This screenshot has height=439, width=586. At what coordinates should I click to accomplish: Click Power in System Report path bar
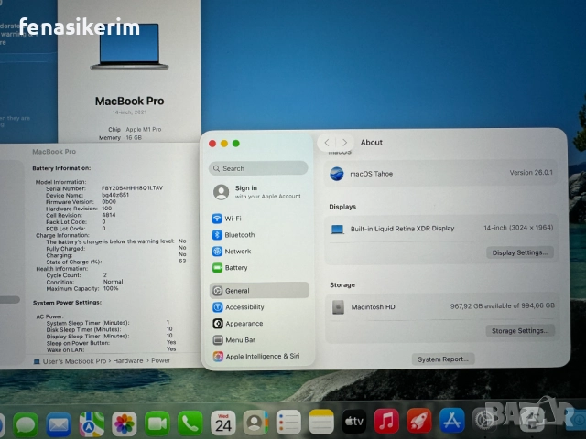tap(161, 360)
